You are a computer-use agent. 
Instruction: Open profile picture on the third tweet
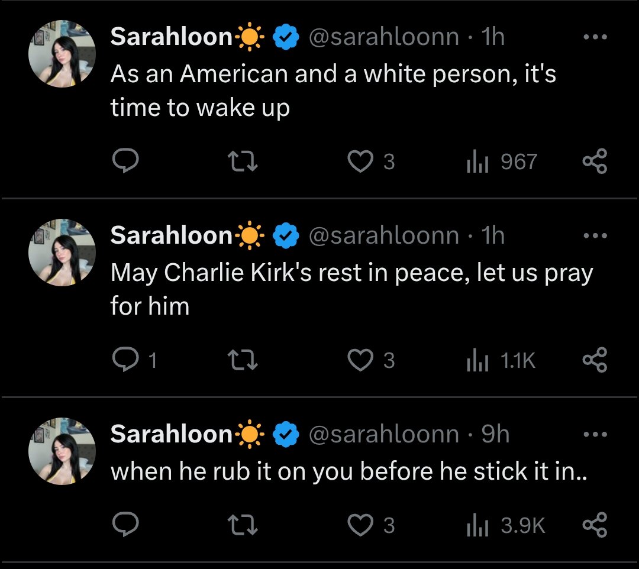pos(62,451)
